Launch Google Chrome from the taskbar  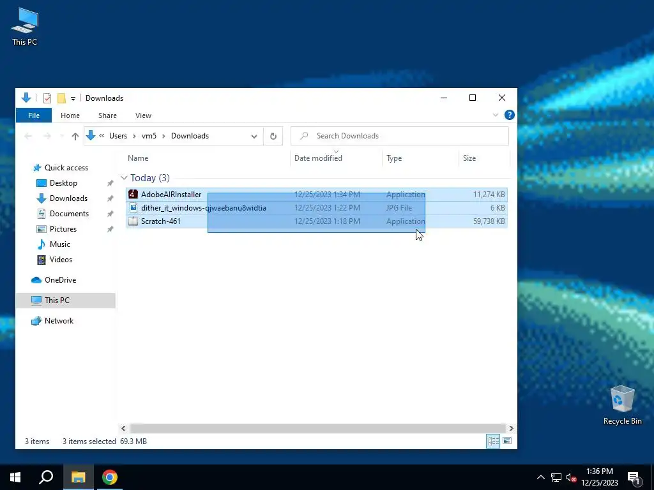(110, 477)
